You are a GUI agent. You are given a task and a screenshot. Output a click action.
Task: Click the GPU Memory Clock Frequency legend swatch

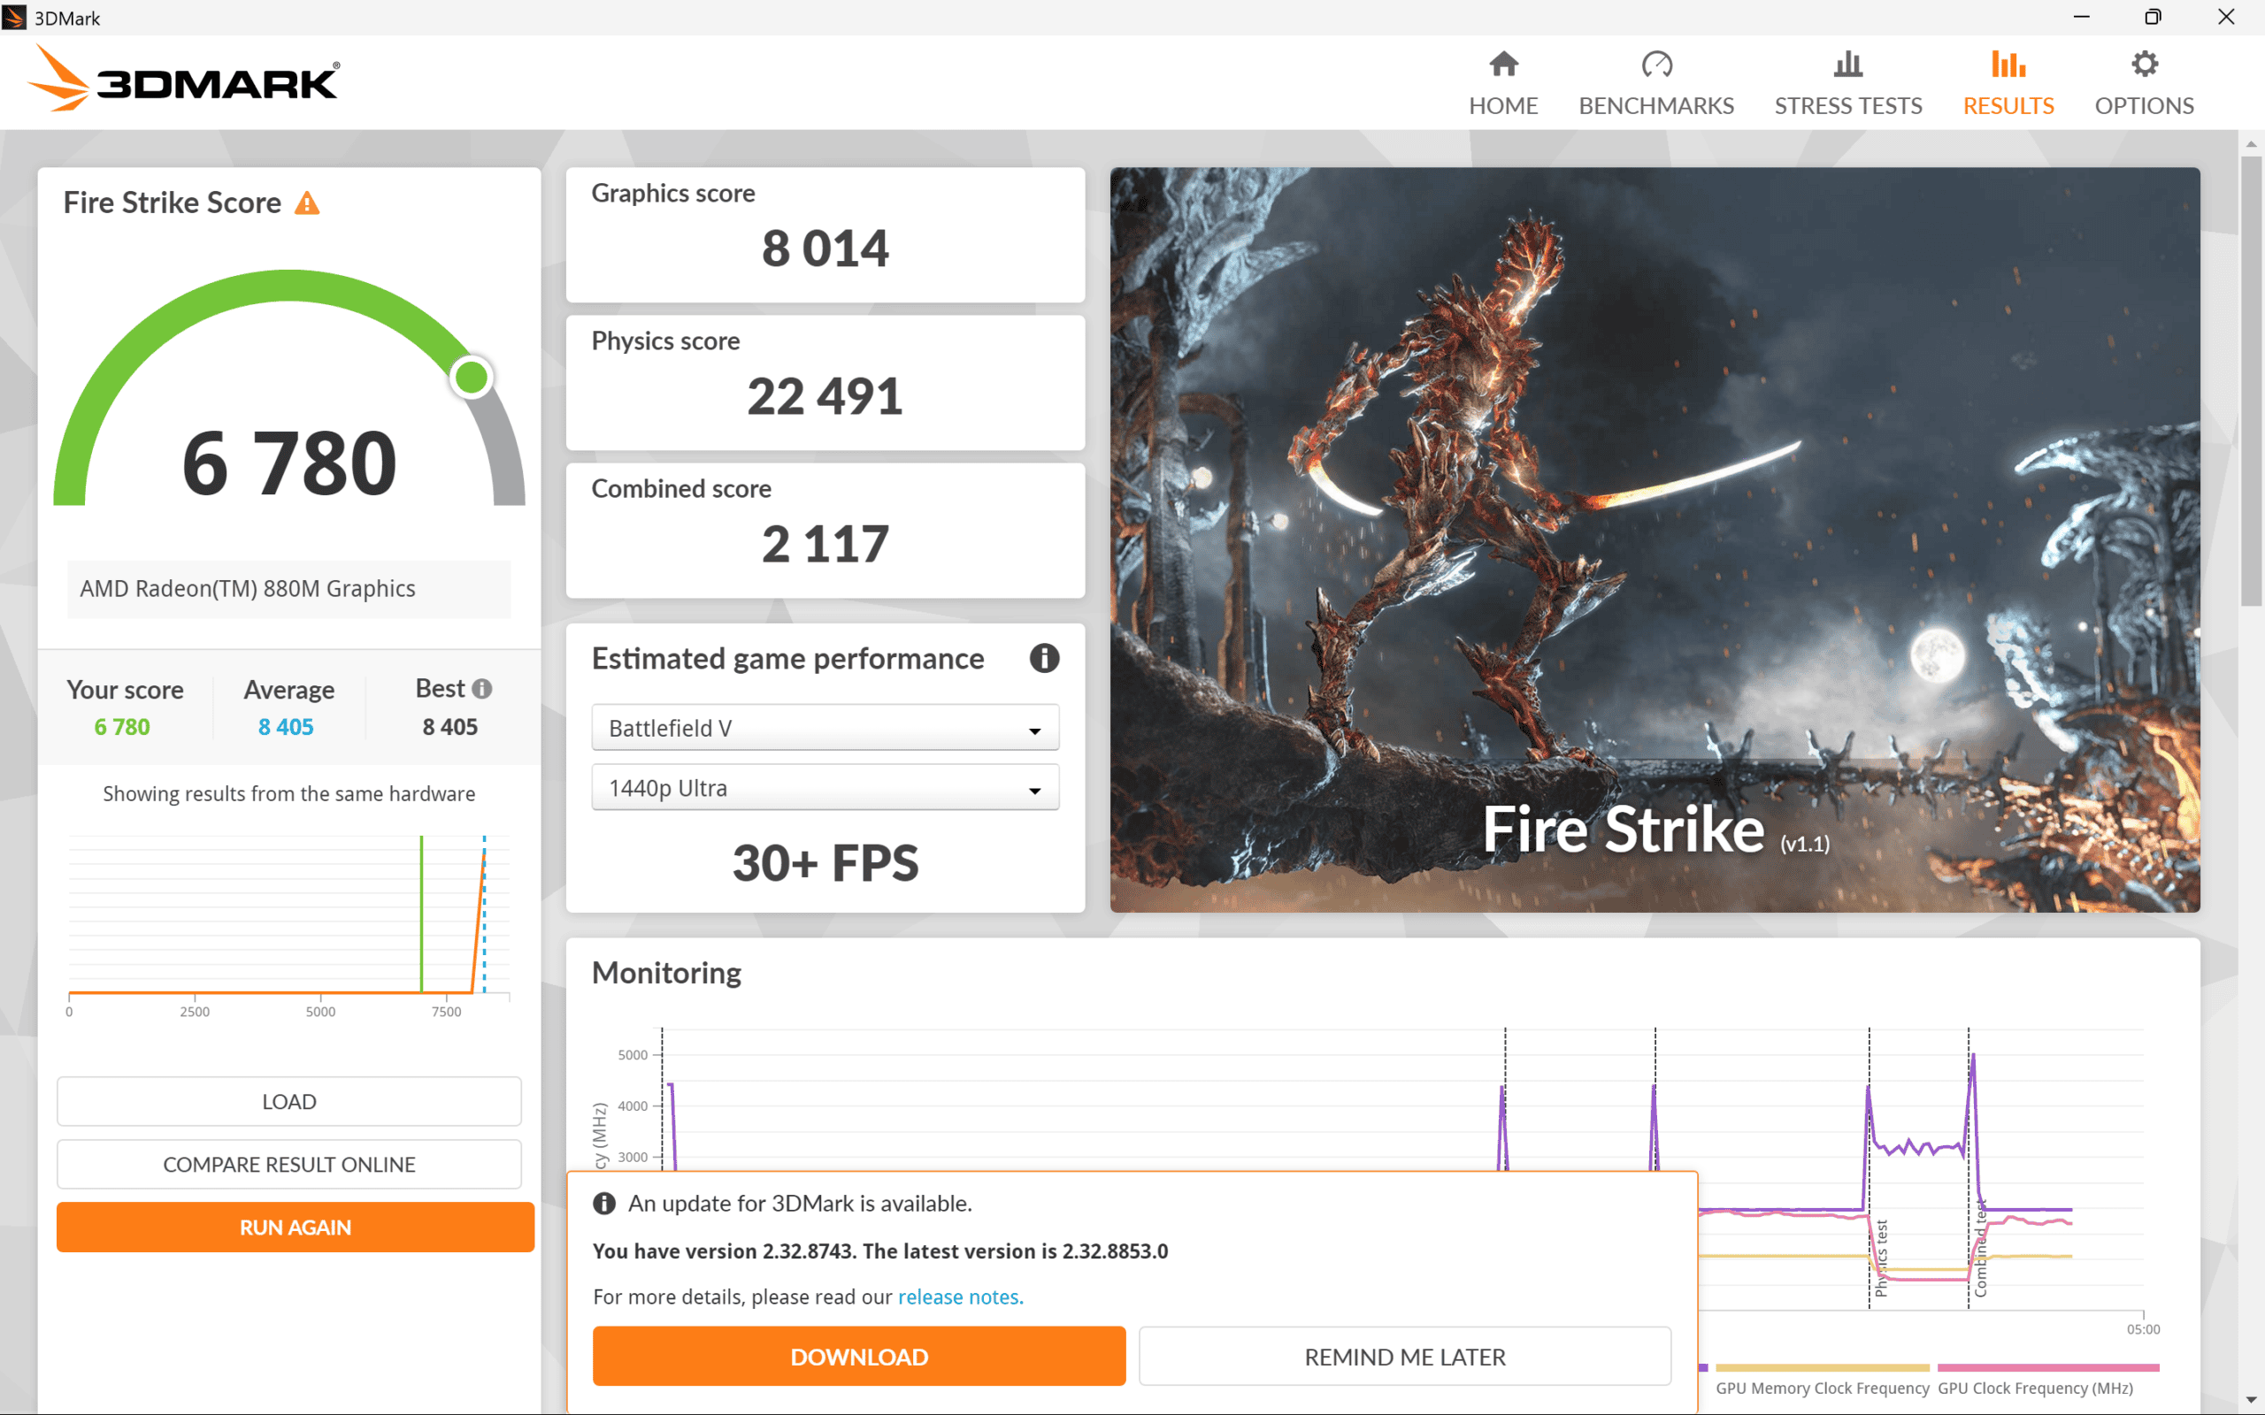pyautogui.click(x=1822, y=1368)
